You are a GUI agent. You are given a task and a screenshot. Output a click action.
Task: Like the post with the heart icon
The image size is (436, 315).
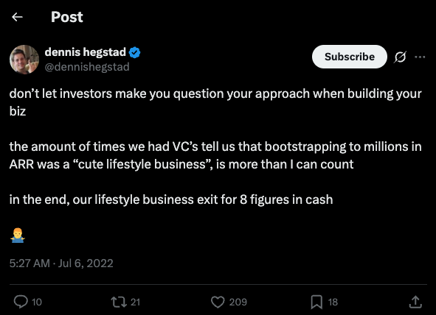(218, 302)
